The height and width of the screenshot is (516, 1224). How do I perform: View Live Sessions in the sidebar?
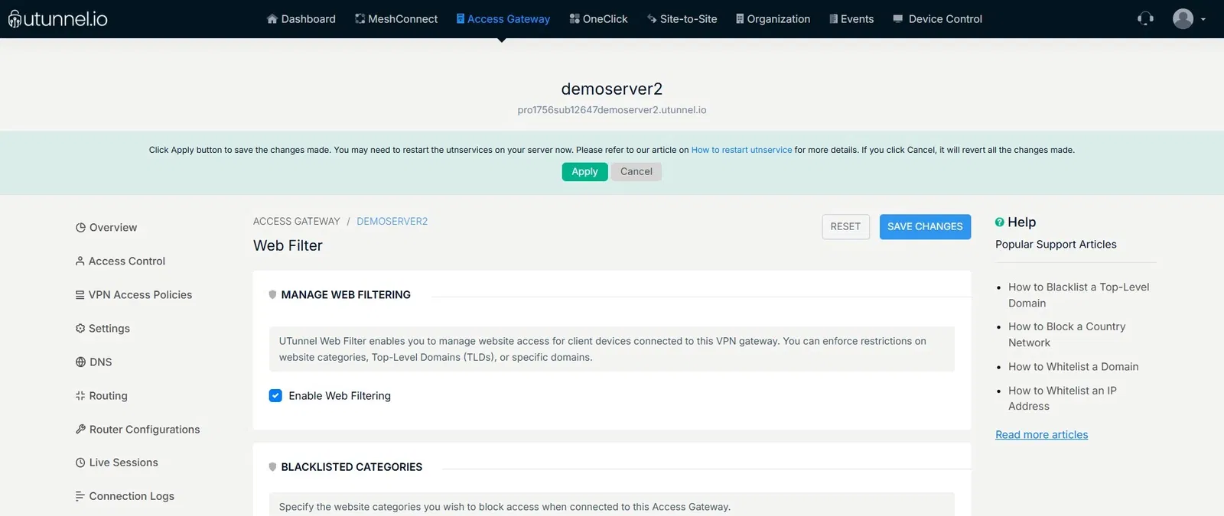[x=117, y=462]
